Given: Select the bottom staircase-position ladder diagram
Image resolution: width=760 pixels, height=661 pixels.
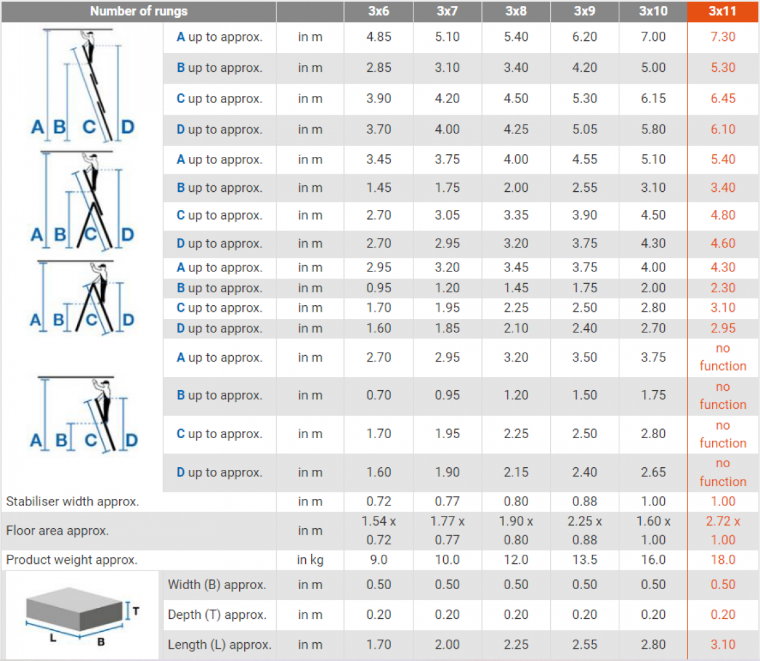Looking at the screenshot, I should click(82, 413).
